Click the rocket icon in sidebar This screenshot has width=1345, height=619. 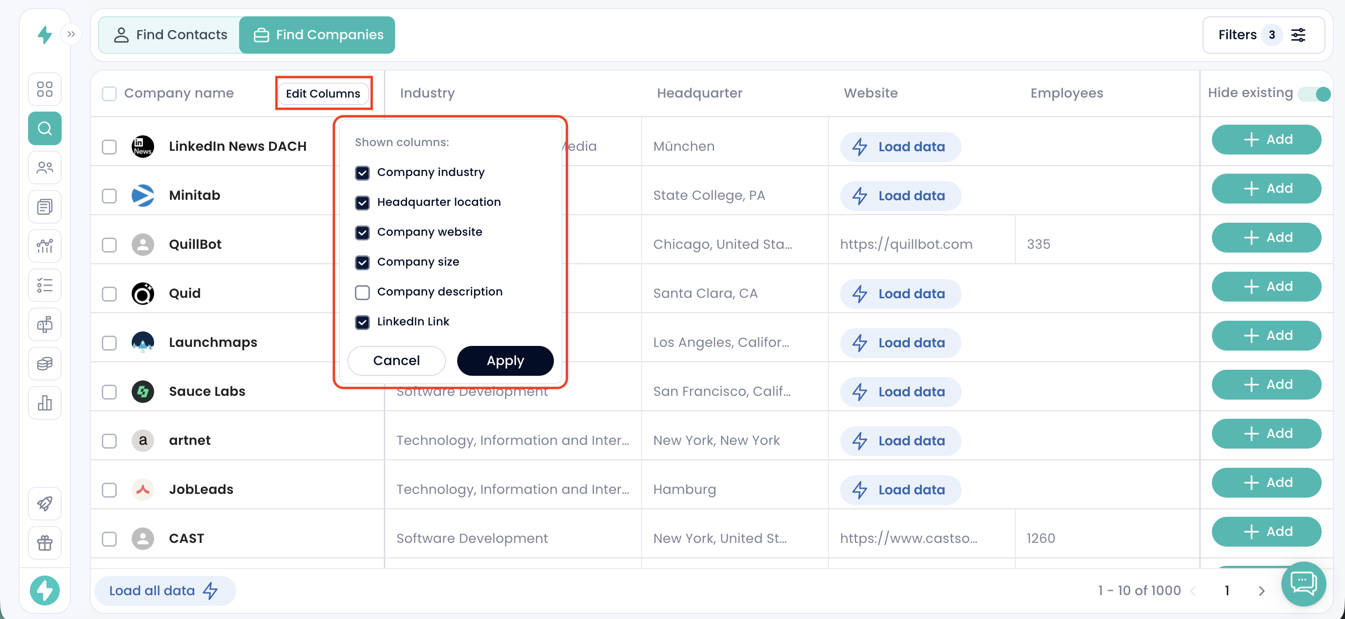(45, 503)
